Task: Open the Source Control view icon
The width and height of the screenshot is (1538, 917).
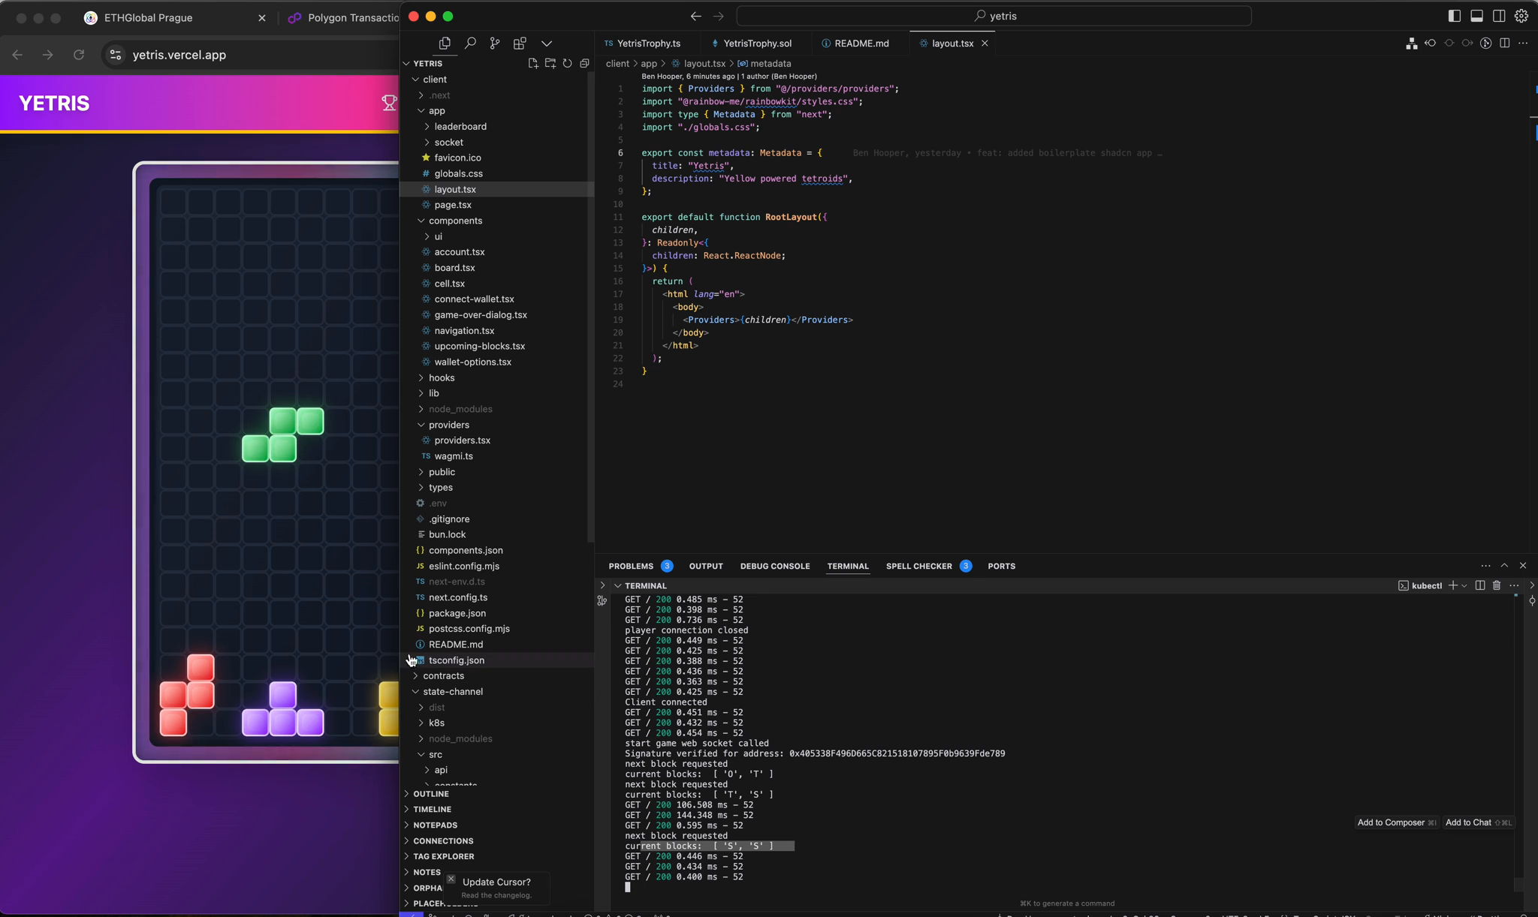Action: [x=495, y=44]
